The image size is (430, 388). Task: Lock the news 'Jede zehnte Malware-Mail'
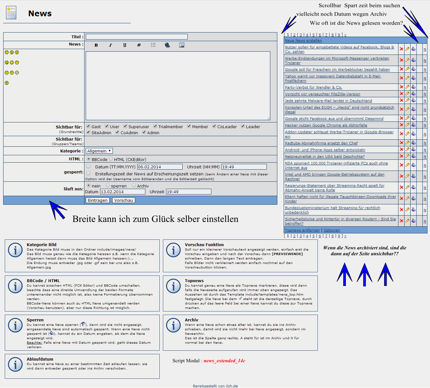(x=413, y=100)
